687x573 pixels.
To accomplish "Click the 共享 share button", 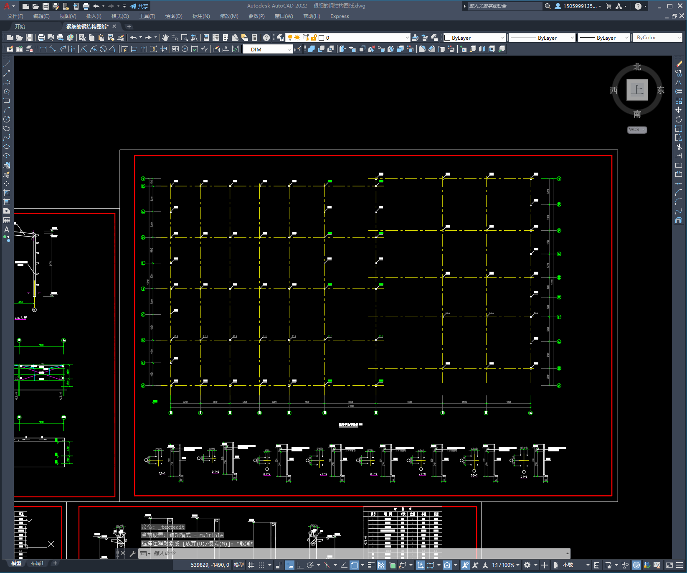I will tap(139, 6).
